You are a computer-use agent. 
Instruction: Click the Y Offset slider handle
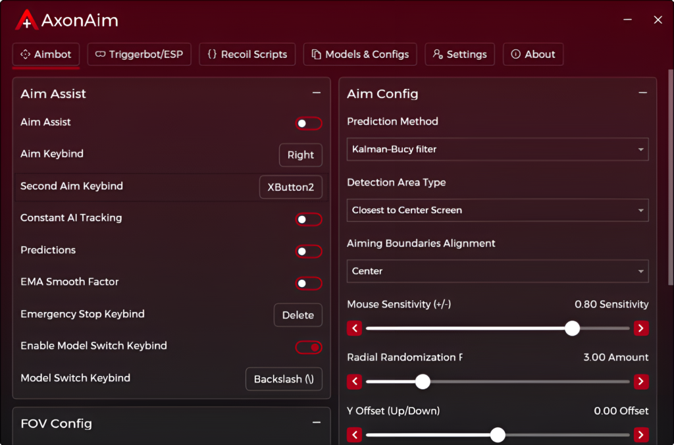click(498, 434)
